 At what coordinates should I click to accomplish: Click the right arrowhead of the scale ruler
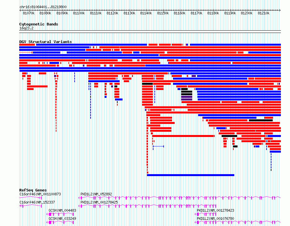(280, 10)
